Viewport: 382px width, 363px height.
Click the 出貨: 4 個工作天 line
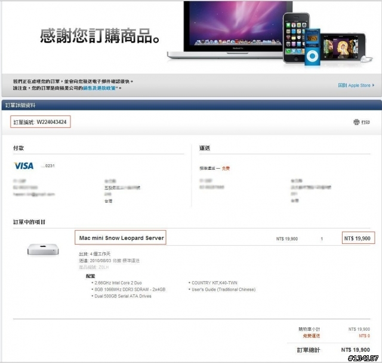click(94, 254)
